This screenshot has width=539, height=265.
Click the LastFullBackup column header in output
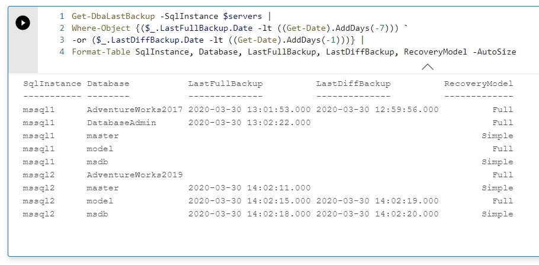click(x=225, y=84)
